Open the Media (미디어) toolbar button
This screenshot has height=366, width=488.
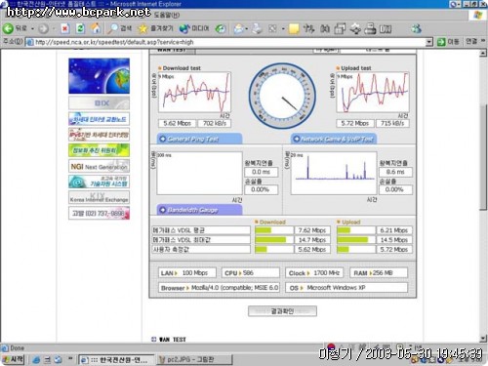(194, 29)
